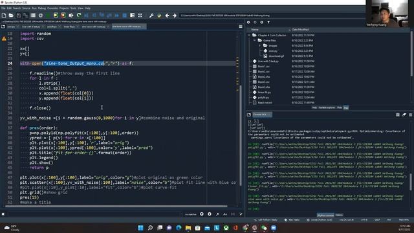The height and width of the screenshot is (233, 414).
Task: Toggle regular expression search in find bar
Action: coord(217,214)
